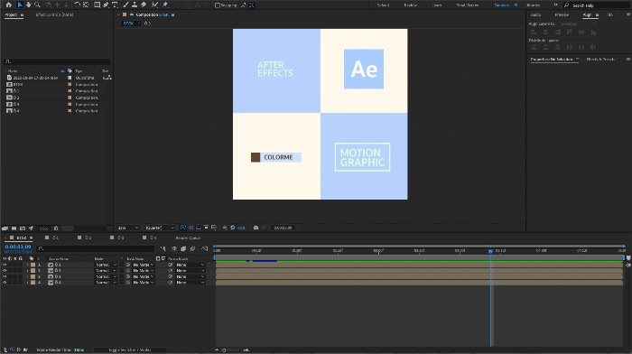Create a new folder in Project panel
Screen dimensions: 632x354
pos(14,228)
